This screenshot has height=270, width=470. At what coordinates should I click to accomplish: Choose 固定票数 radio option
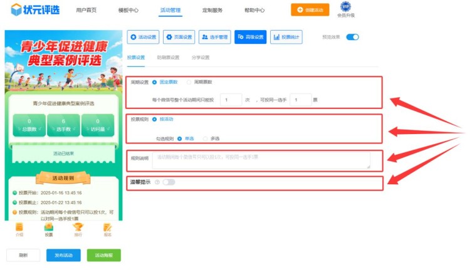(155, 82)
